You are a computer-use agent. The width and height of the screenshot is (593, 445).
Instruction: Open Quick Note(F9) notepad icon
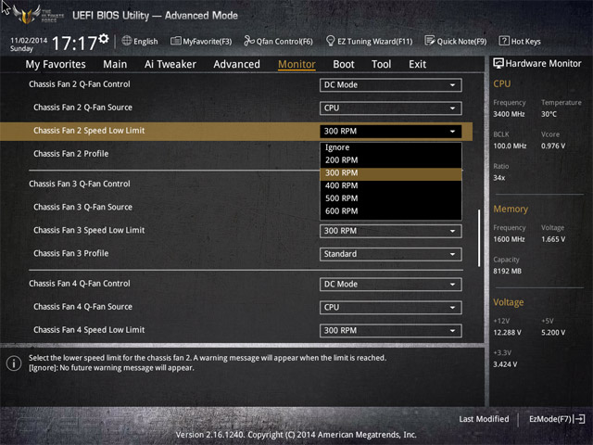click(430, 41)
